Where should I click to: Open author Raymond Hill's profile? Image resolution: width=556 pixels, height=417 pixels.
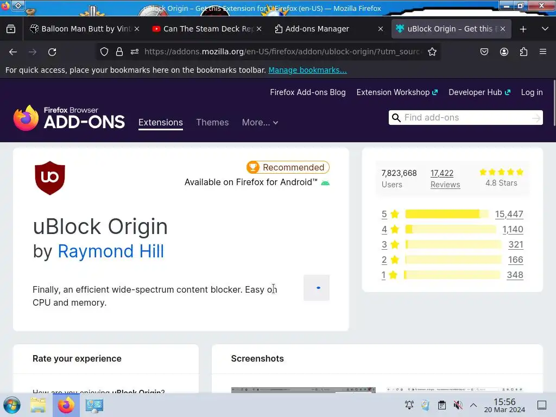click(111, 251)
